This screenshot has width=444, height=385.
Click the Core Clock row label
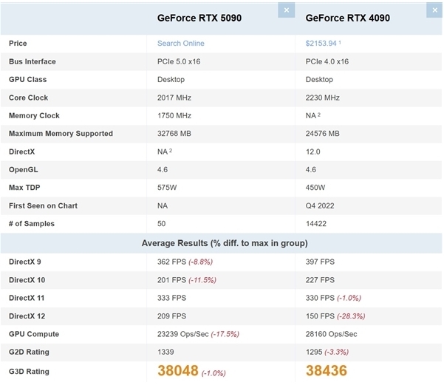tap(28, 98)
